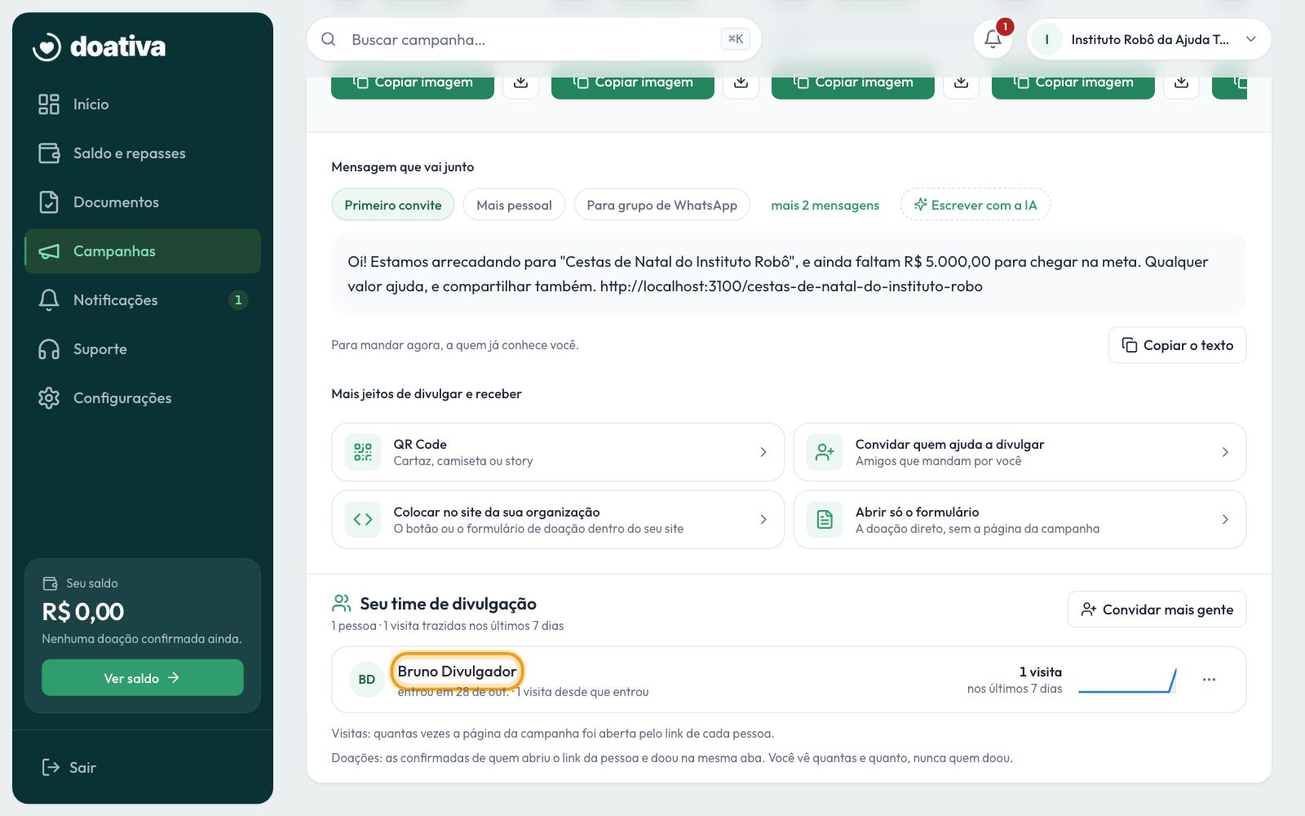Select the 'Para grupo de WhatsApp' chip
This screenshot has width=1305, height=816.
661,205
